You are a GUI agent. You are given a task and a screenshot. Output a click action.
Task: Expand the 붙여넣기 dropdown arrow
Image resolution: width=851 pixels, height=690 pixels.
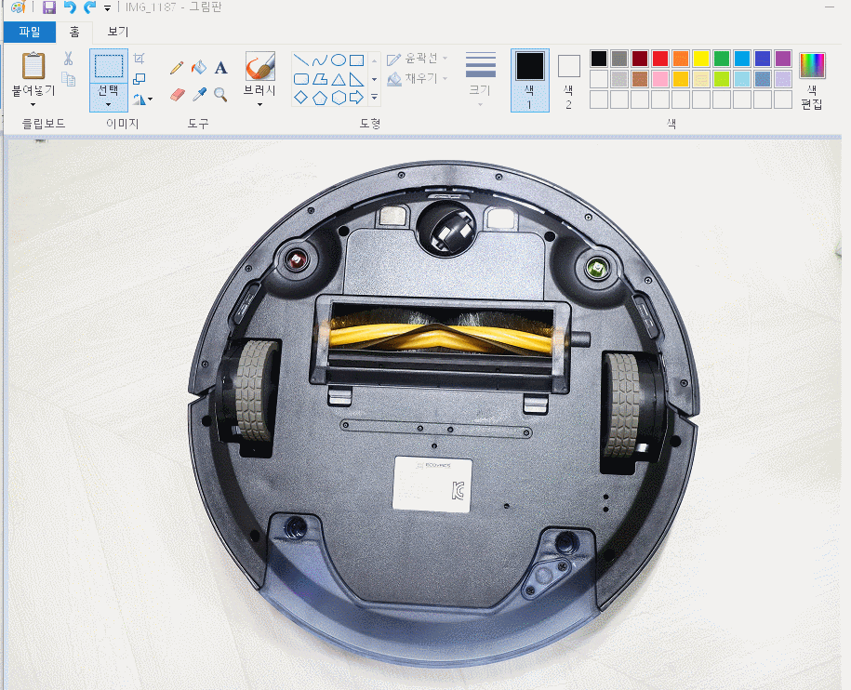[33, 103]
